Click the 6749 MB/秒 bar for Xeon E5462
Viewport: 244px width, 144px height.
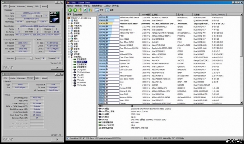click(x=109, y=20)
